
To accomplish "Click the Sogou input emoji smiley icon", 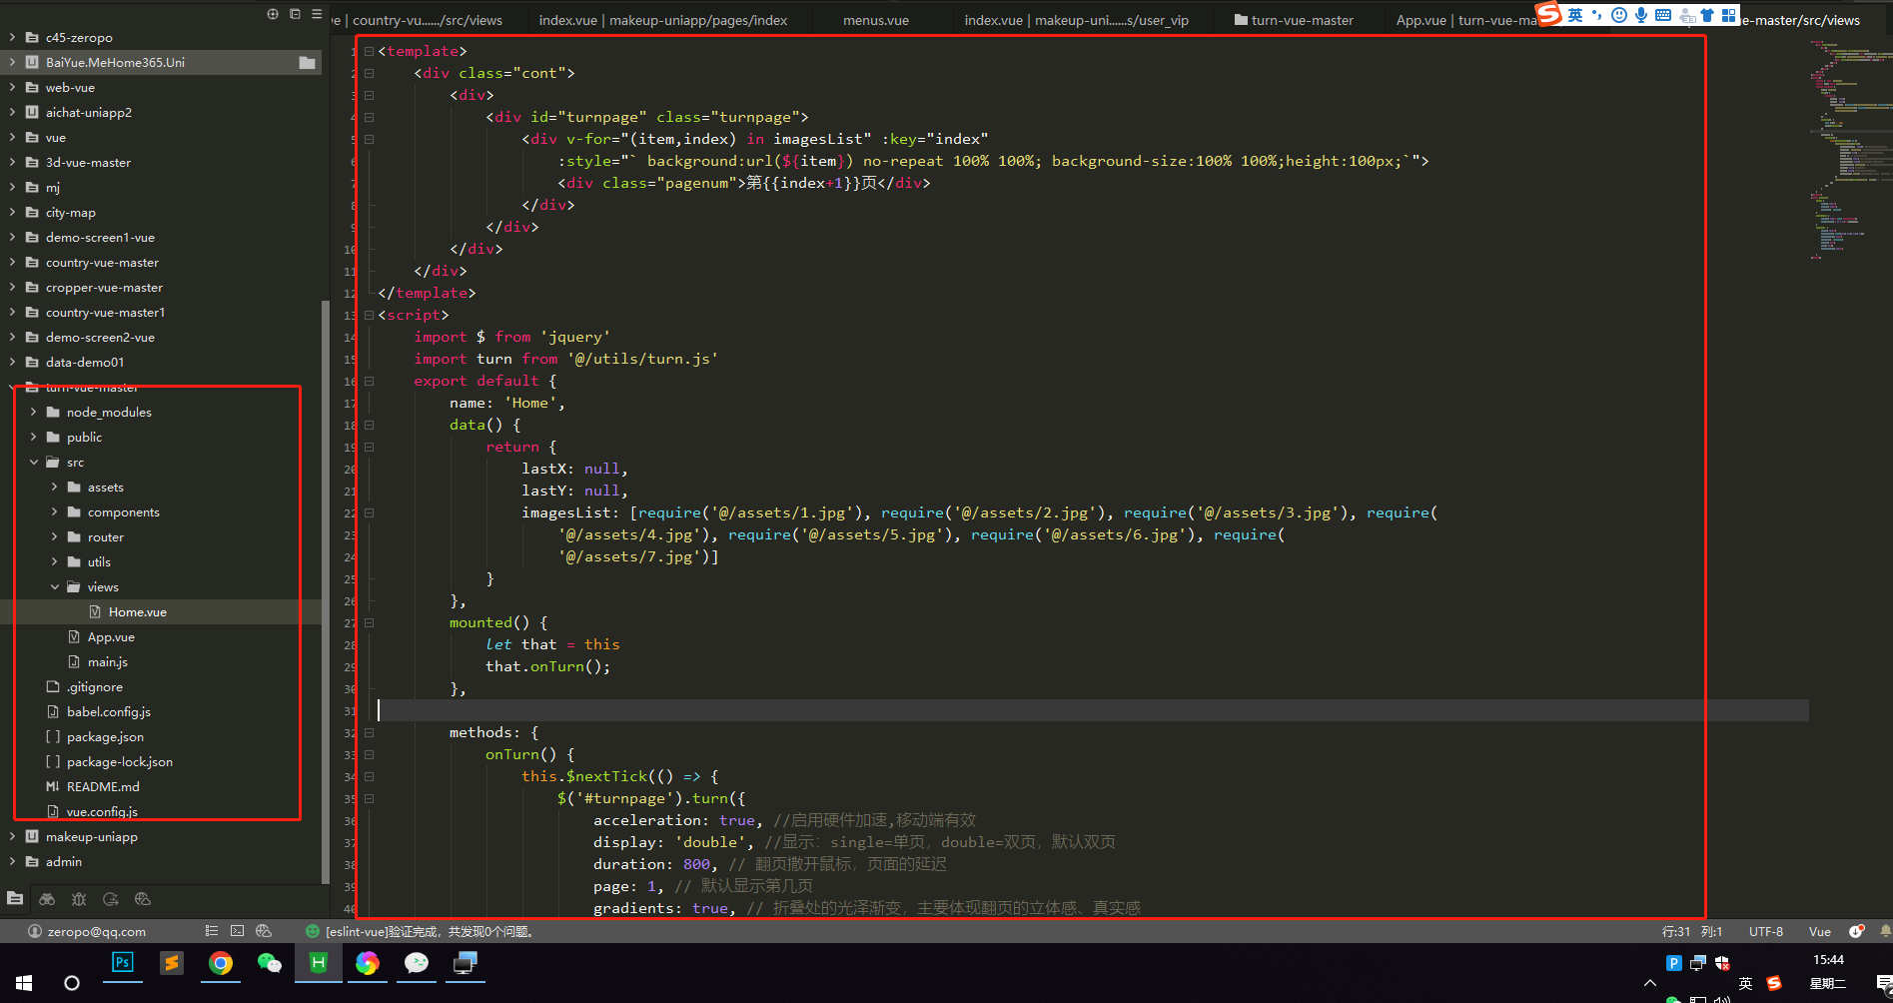I will [x=1619, y=15].
